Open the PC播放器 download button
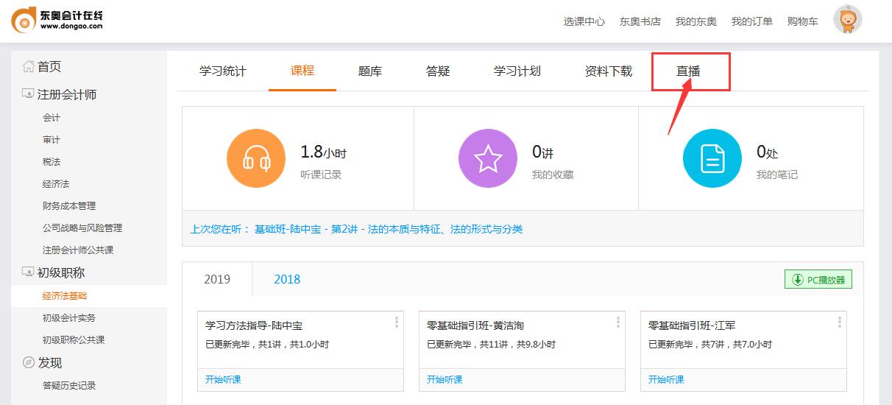This screenshot has width=892, height=405. (818, 279)
